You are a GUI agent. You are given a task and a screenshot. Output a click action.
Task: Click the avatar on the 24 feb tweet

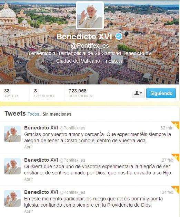tap(12, 198)
